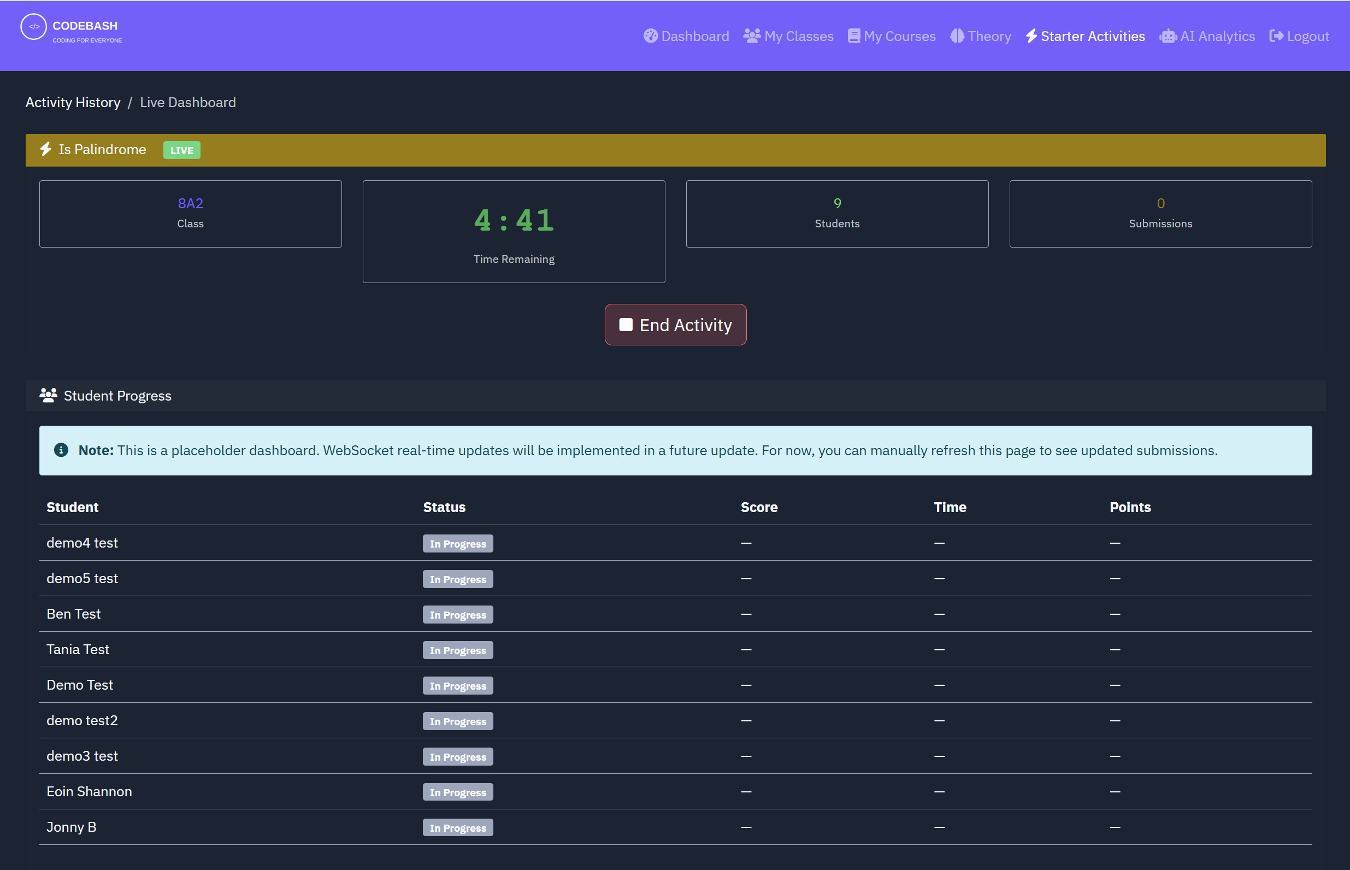Click the LIVE status badge

181,150
